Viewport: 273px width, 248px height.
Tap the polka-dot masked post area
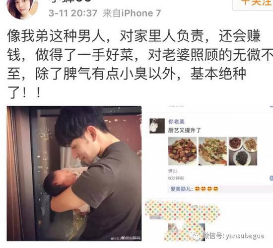183,220
